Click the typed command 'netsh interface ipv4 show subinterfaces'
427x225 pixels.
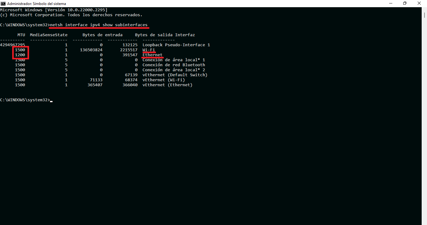point(99,25)
